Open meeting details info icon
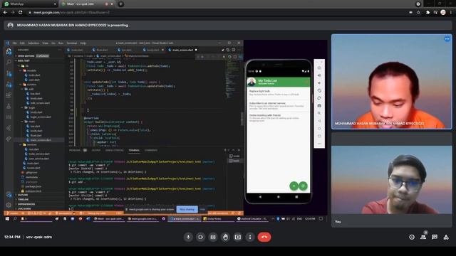This screenshot has height=256, width=456. click(412, 237)
